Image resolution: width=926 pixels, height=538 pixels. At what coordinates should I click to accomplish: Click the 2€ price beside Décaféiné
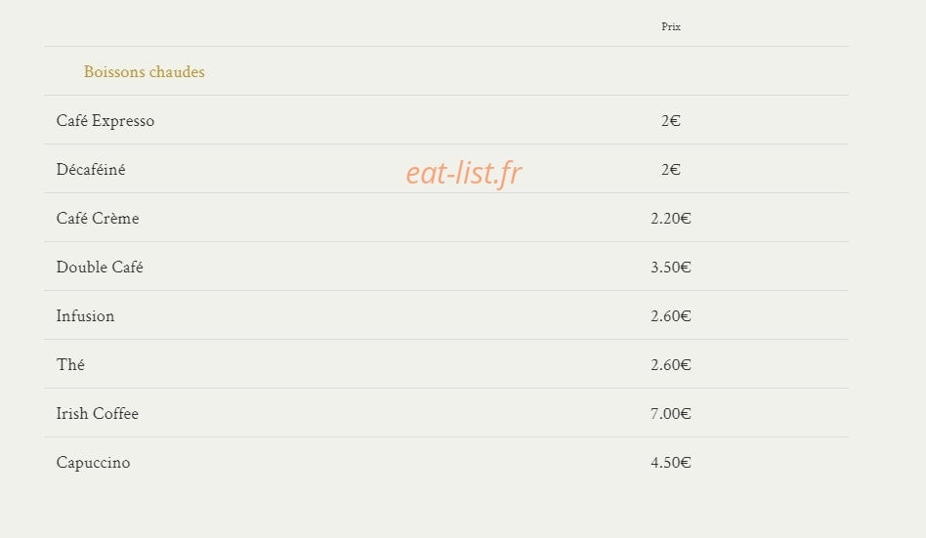671,170
